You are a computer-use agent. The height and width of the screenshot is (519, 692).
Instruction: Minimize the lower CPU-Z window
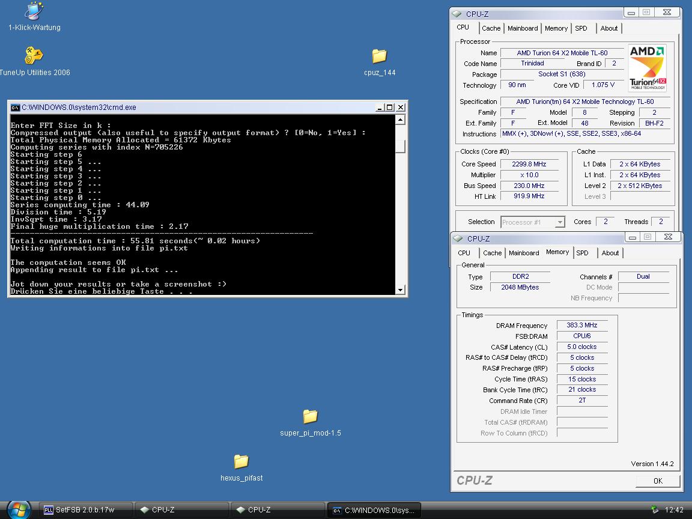pos(633,237)
